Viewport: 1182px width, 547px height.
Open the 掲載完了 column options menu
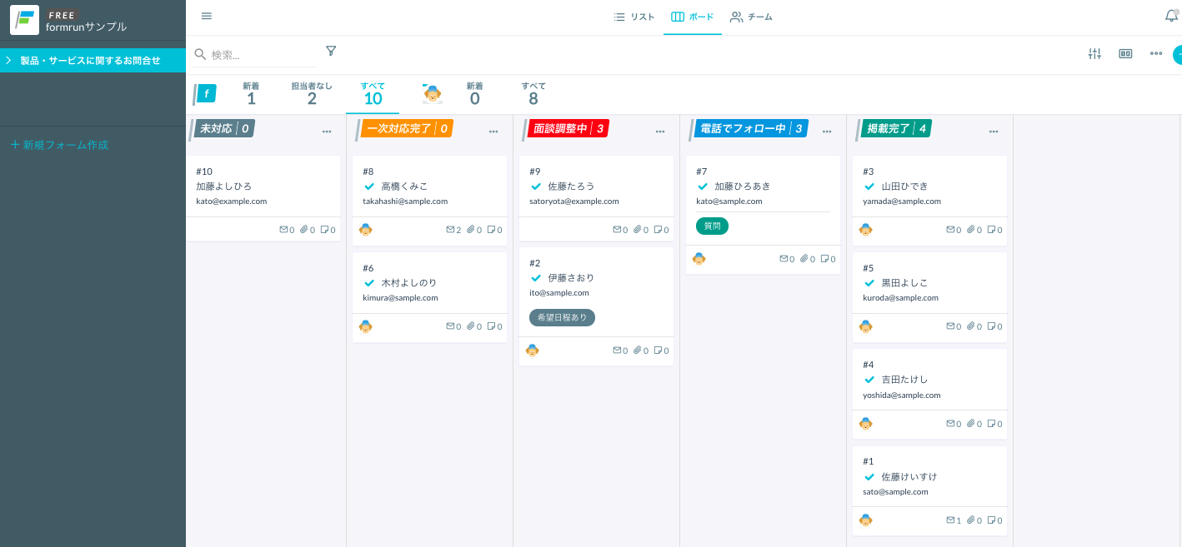point(994,131)
